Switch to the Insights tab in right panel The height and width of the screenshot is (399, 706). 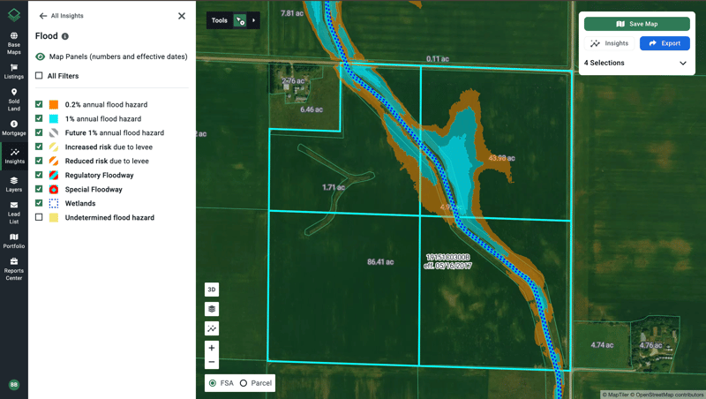tap(609, 43)
